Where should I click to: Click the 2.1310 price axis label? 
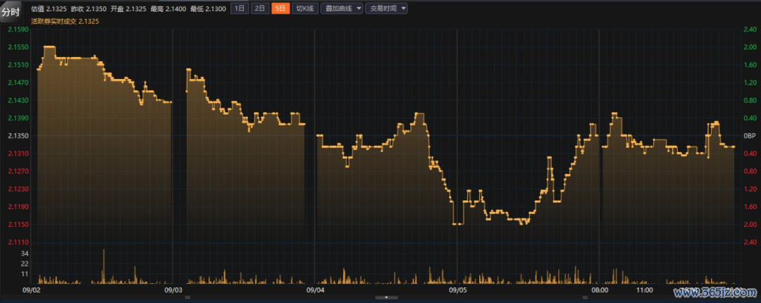[18, 154]
